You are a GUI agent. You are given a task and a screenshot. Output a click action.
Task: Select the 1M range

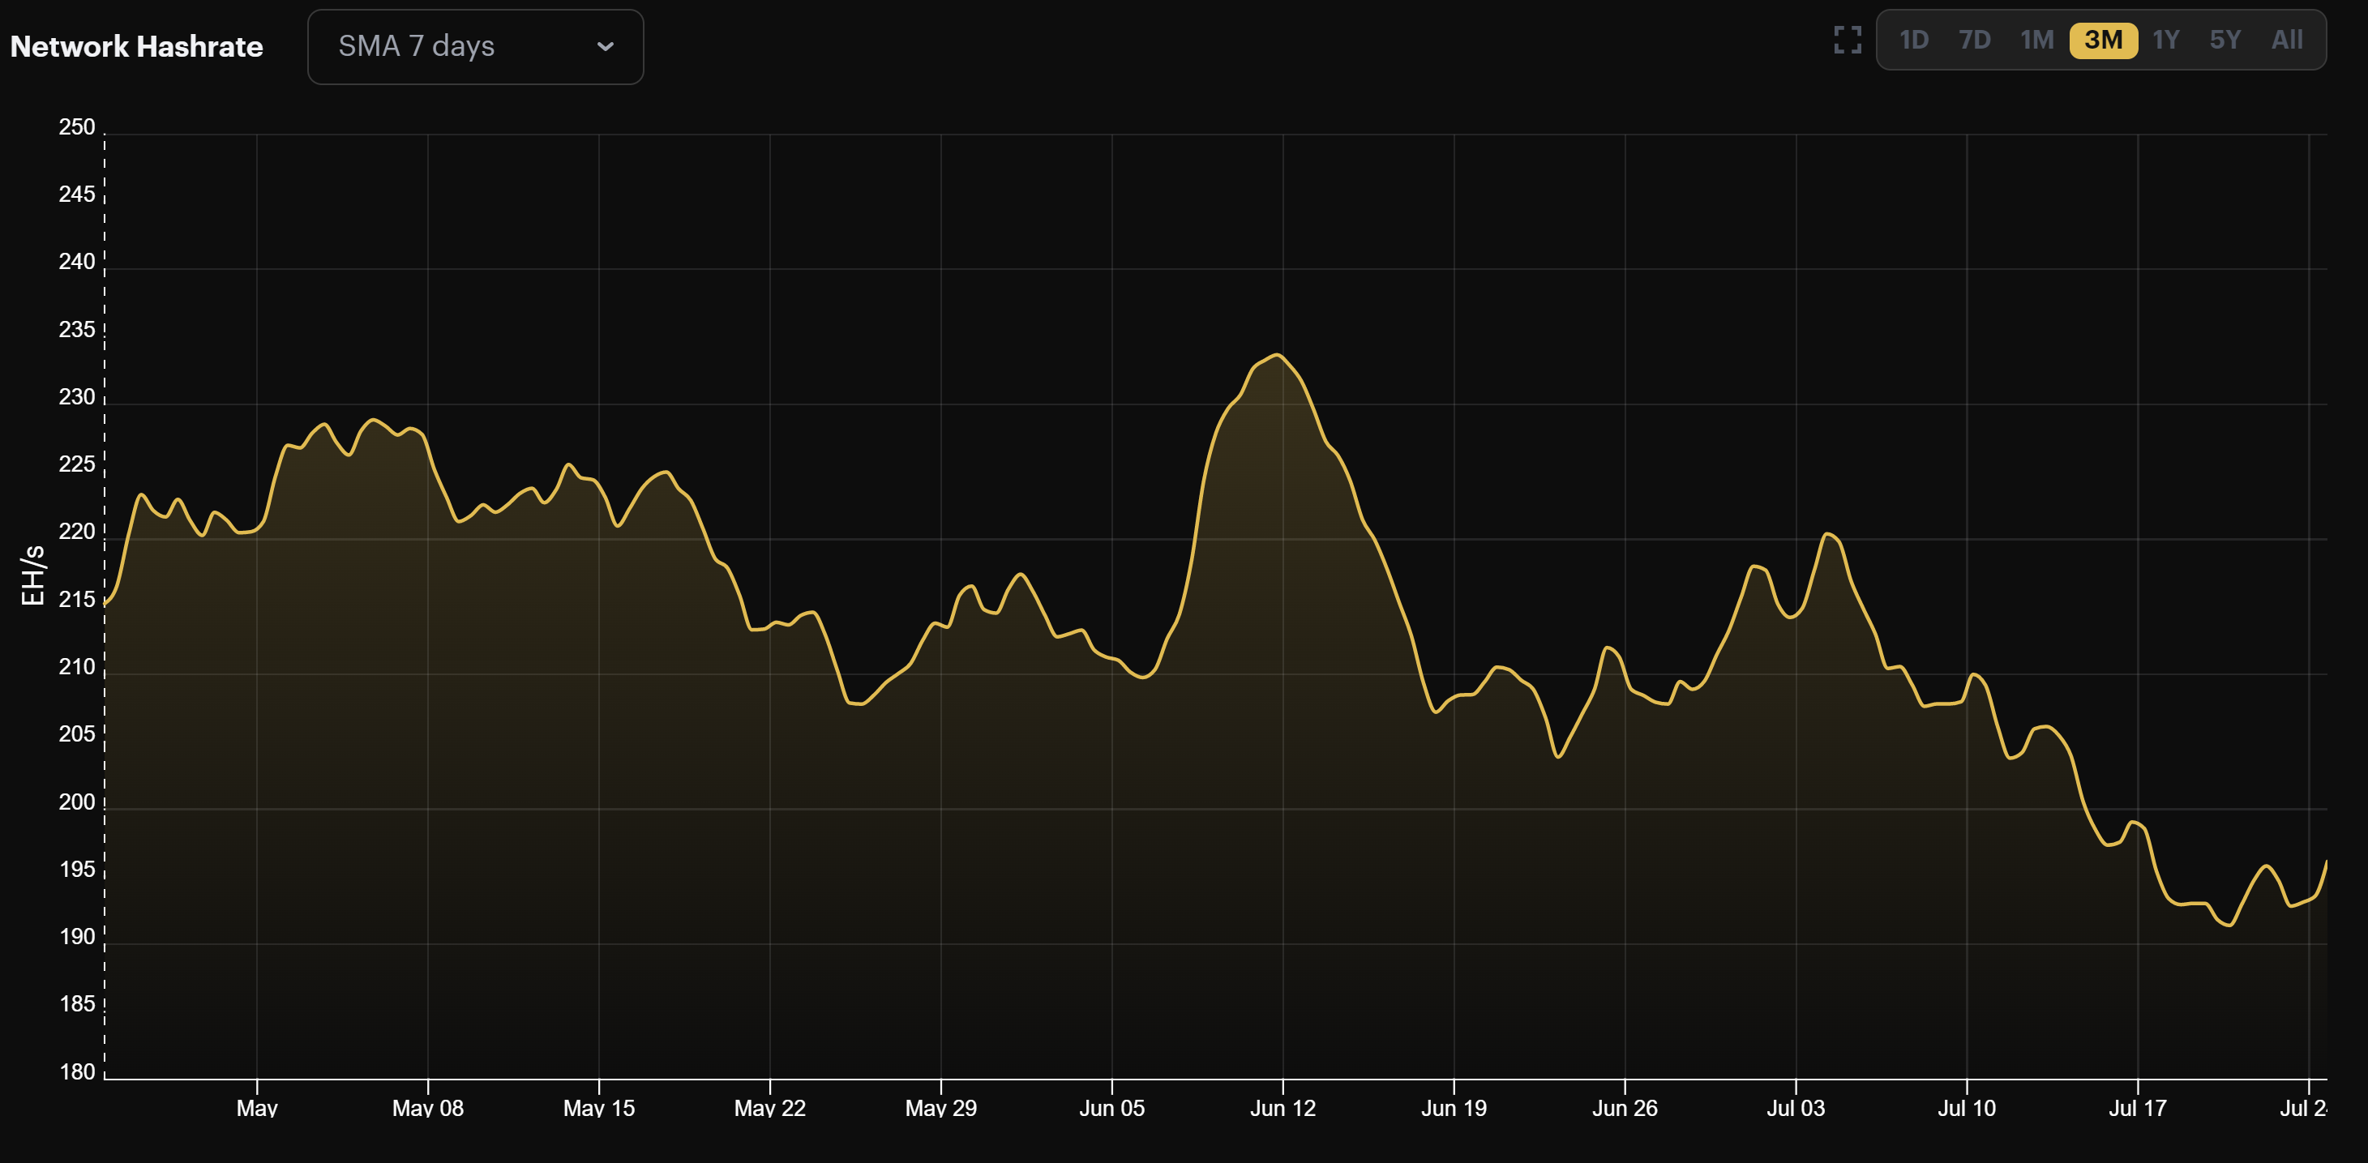(2038, 40)
